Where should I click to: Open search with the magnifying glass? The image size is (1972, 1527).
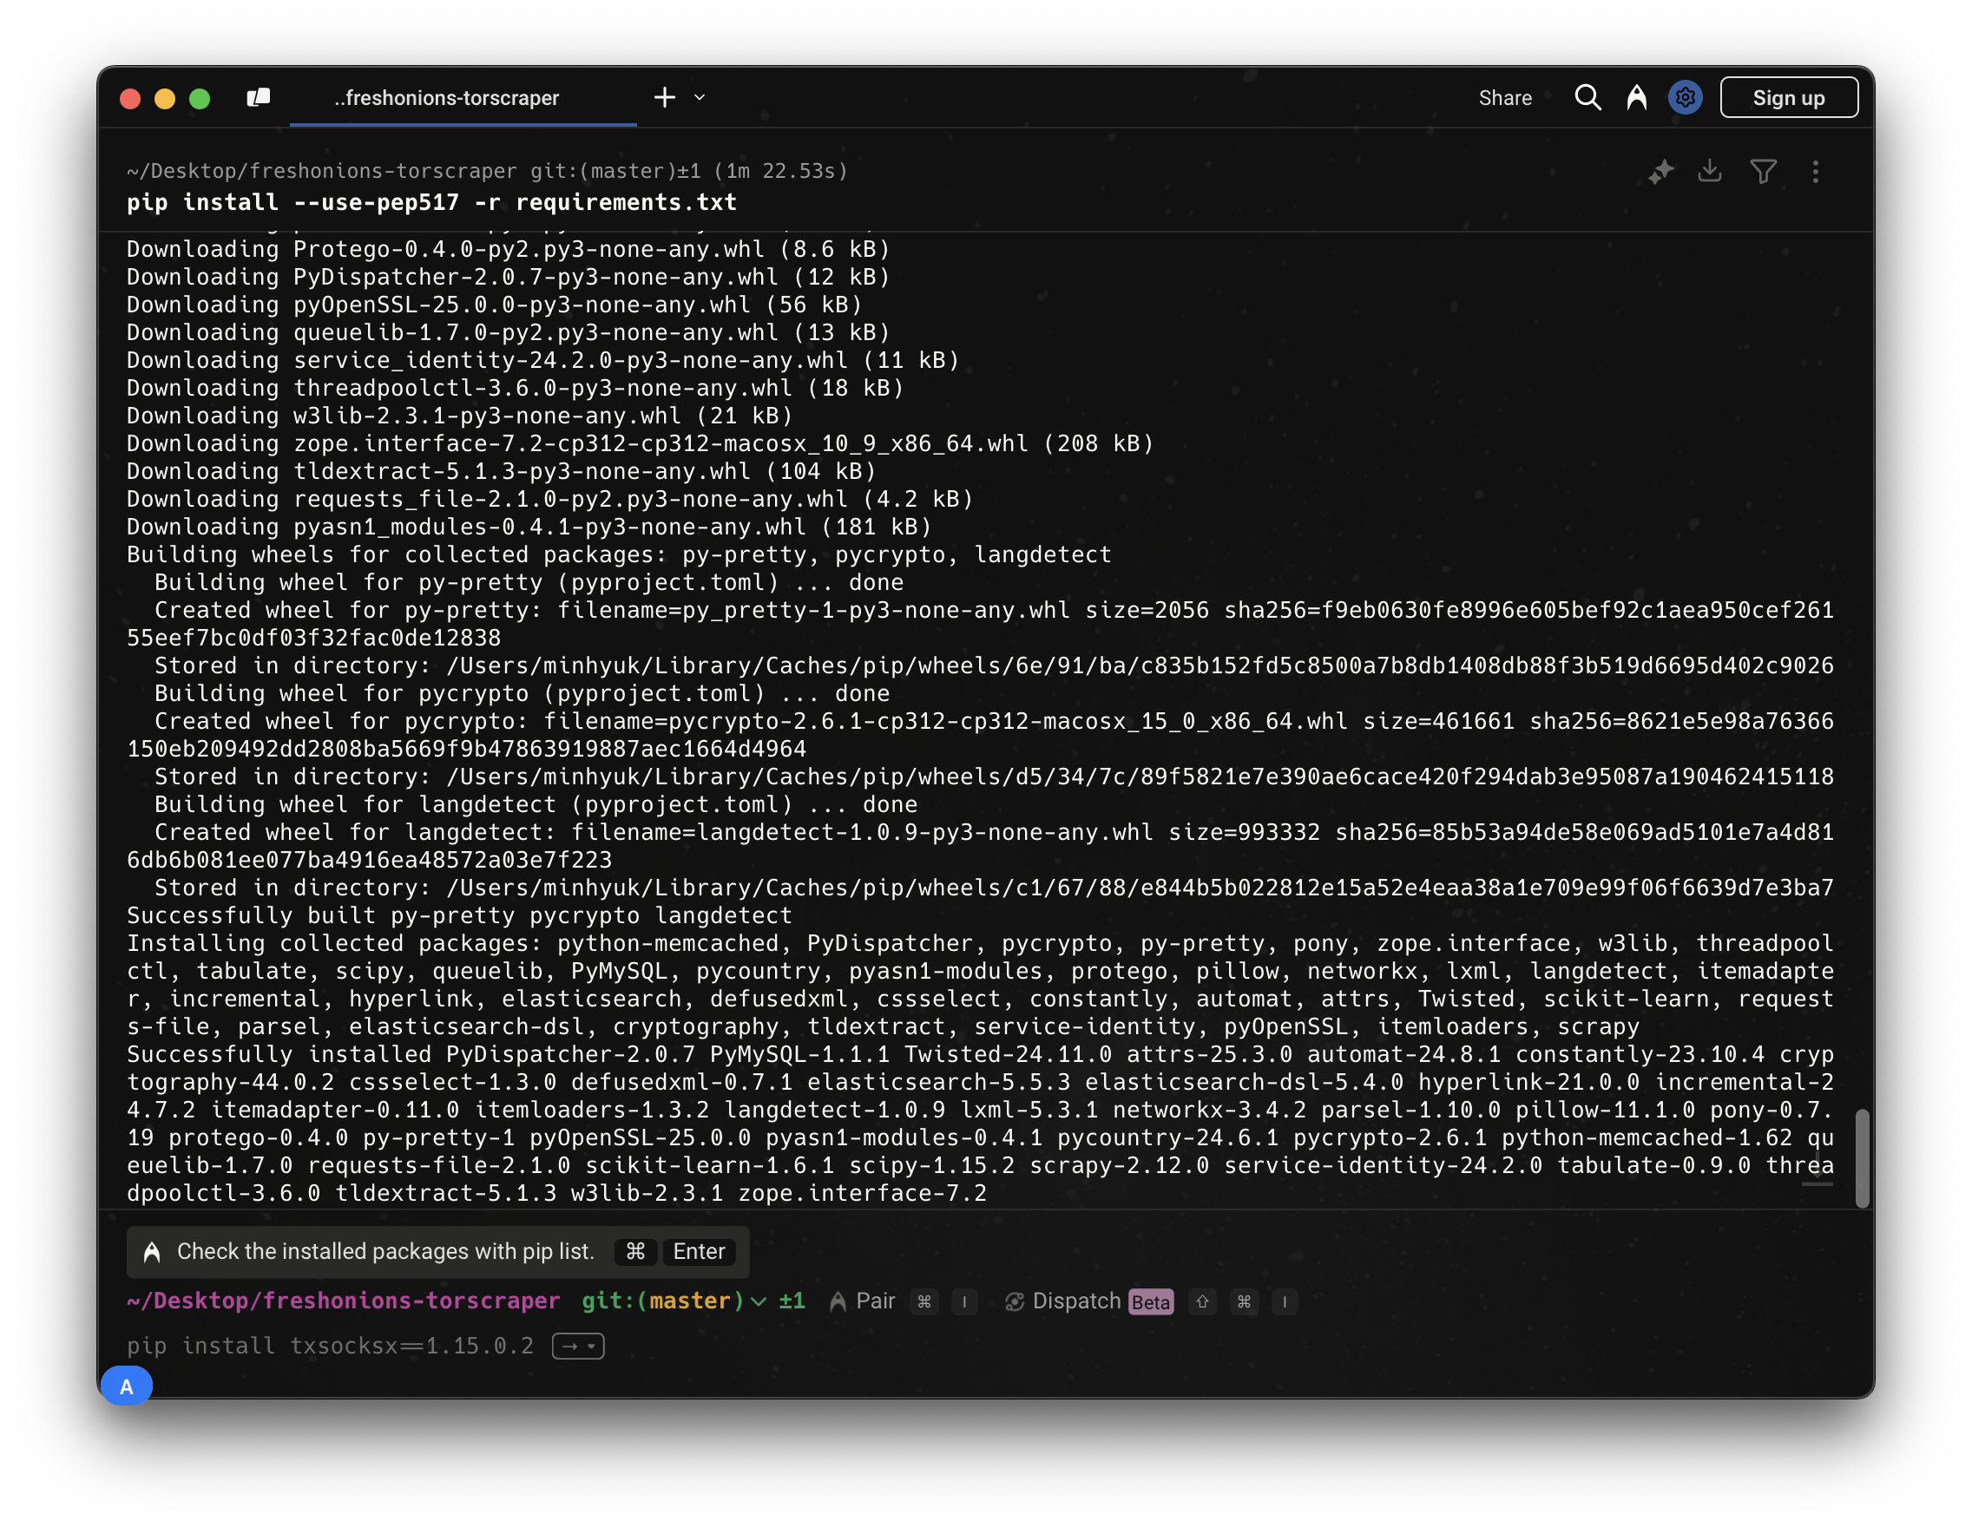[1587, 97]
